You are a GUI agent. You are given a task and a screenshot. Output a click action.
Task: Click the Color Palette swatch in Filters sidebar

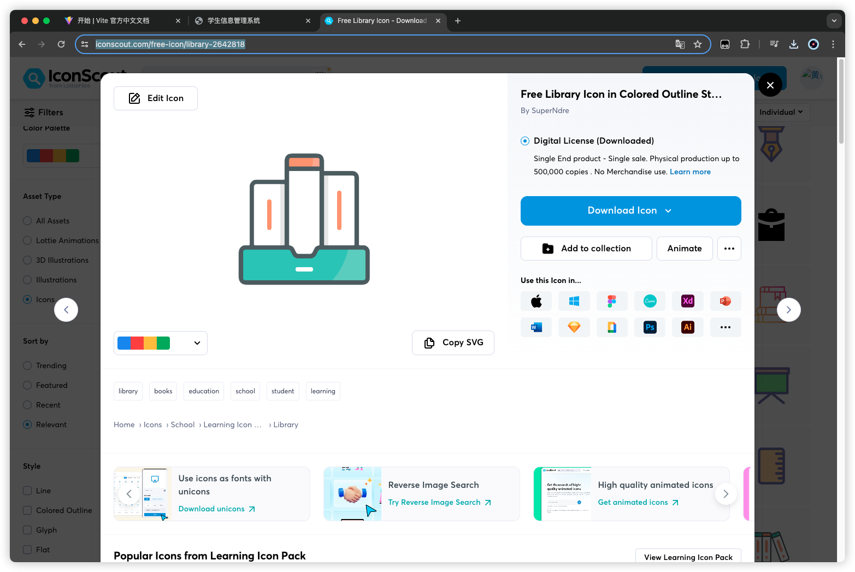point(53,156)
